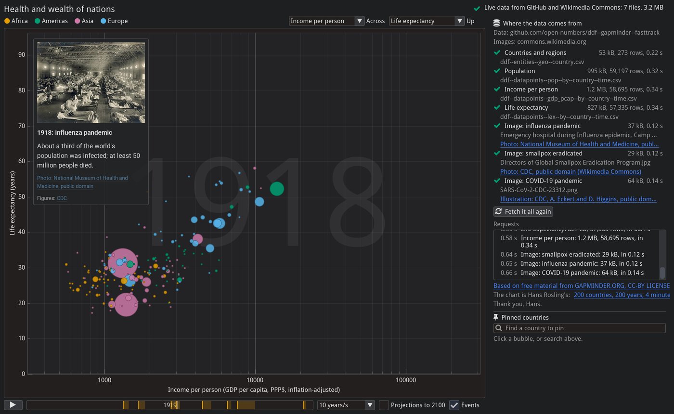Open the event card's National Museum photo credit link

click(x=82, y=182)
